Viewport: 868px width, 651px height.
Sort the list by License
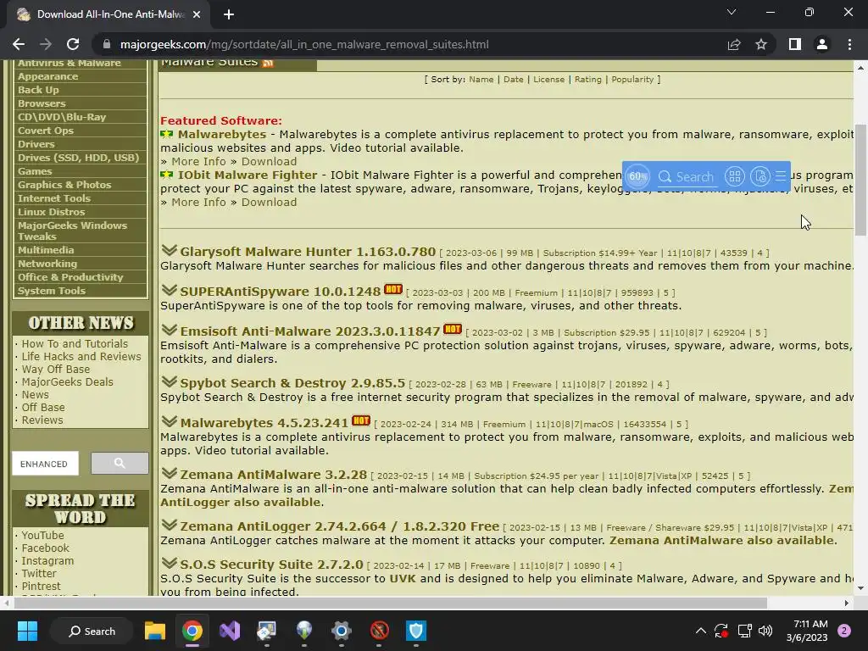[548, 79]
